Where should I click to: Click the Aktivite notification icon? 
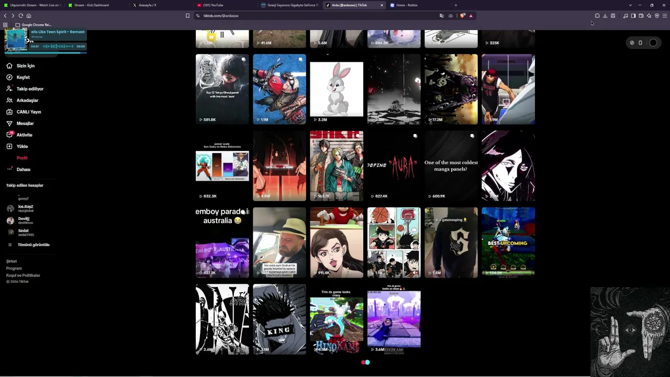9,135
